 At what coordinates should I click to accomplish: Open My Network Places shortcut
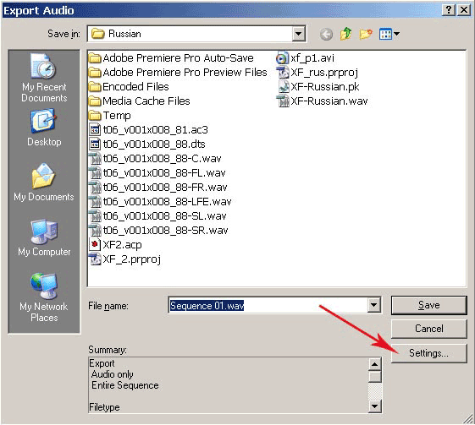tap(44, 297)
